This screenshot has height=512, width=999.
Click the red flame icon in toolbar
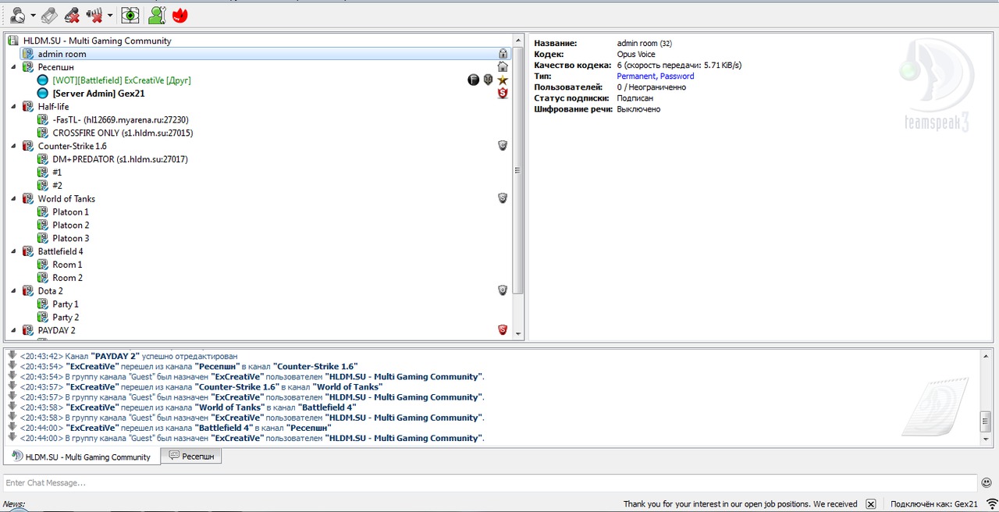(x=180, y=15)
